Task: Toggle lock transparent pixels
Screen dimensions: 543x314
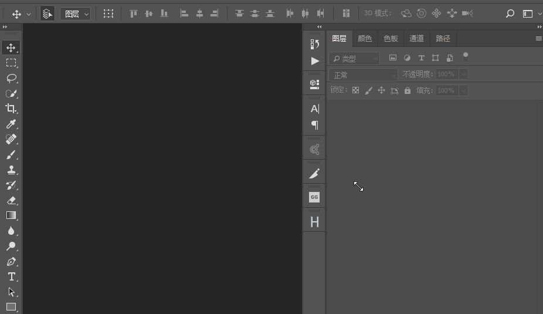Action: [356, 90]
